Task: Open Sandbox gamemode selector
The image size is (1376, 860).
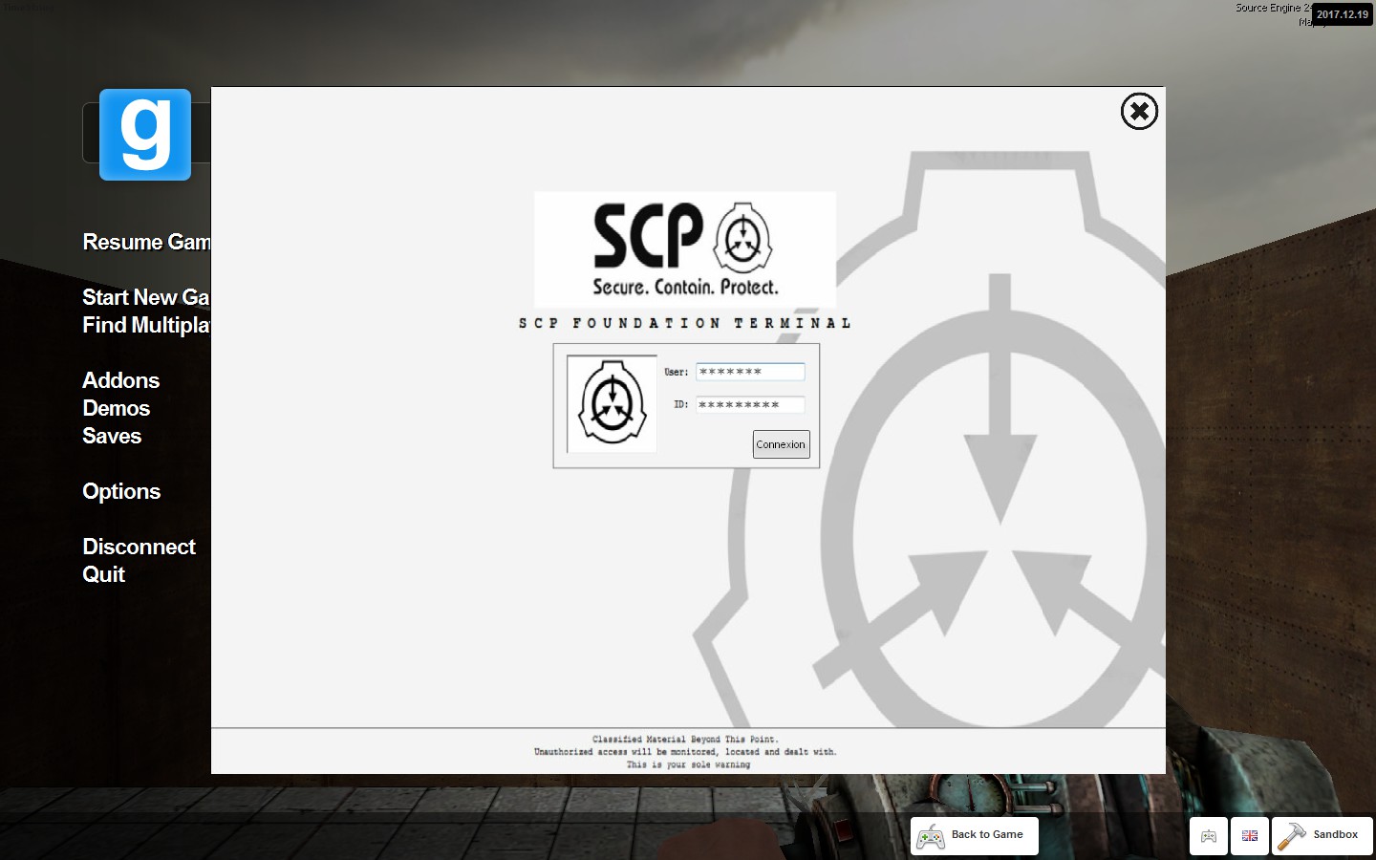Action: (1322, 836)
